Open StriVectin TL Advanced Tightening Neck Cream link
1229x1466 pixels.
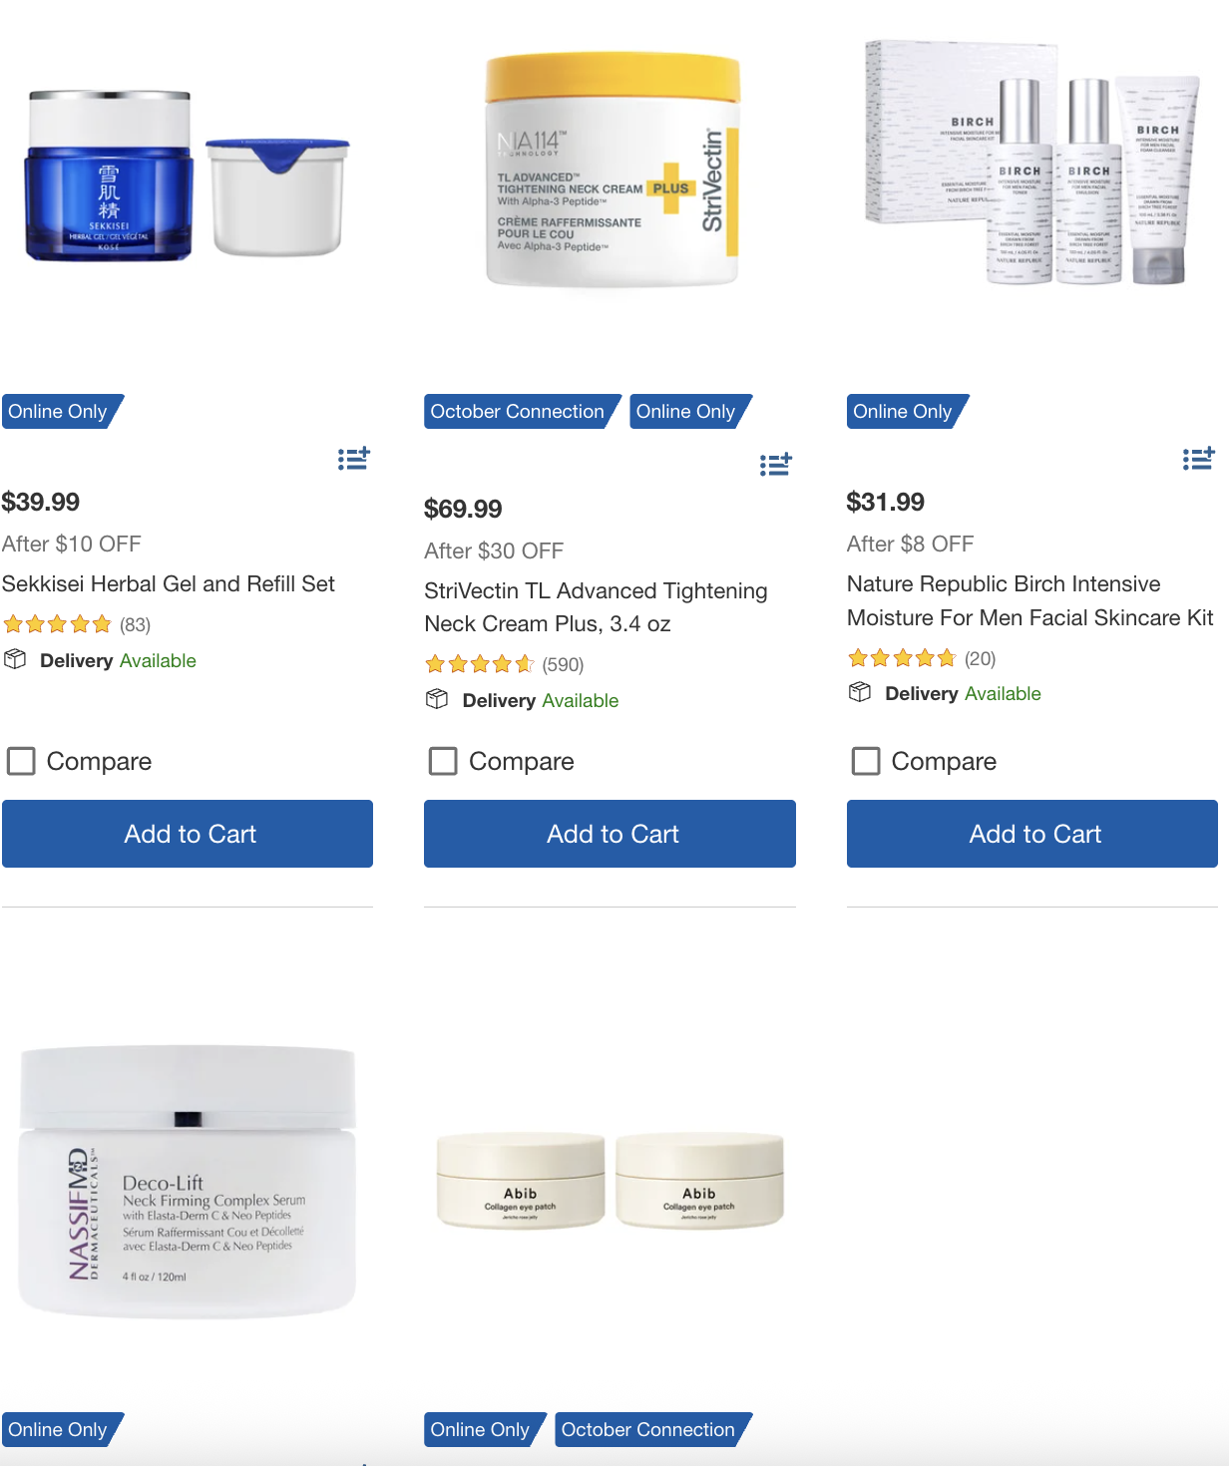pyautogui.click(x=596, y=607)
